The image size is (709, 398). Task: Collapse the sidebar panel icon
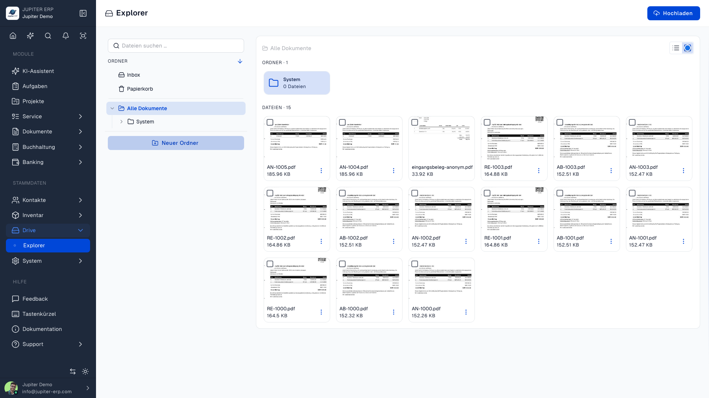coord(83,13)
